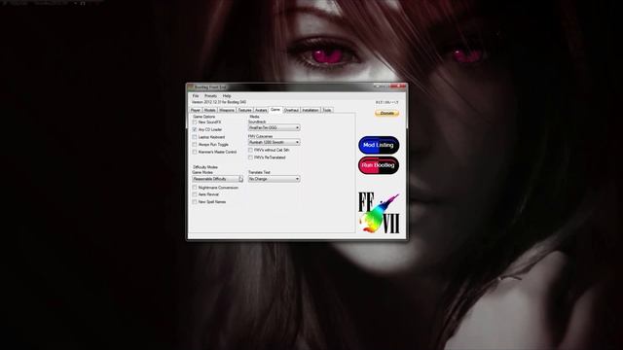Open the FMV Cutscenes dropdown
Screen dimensions: 623x350
275,142
